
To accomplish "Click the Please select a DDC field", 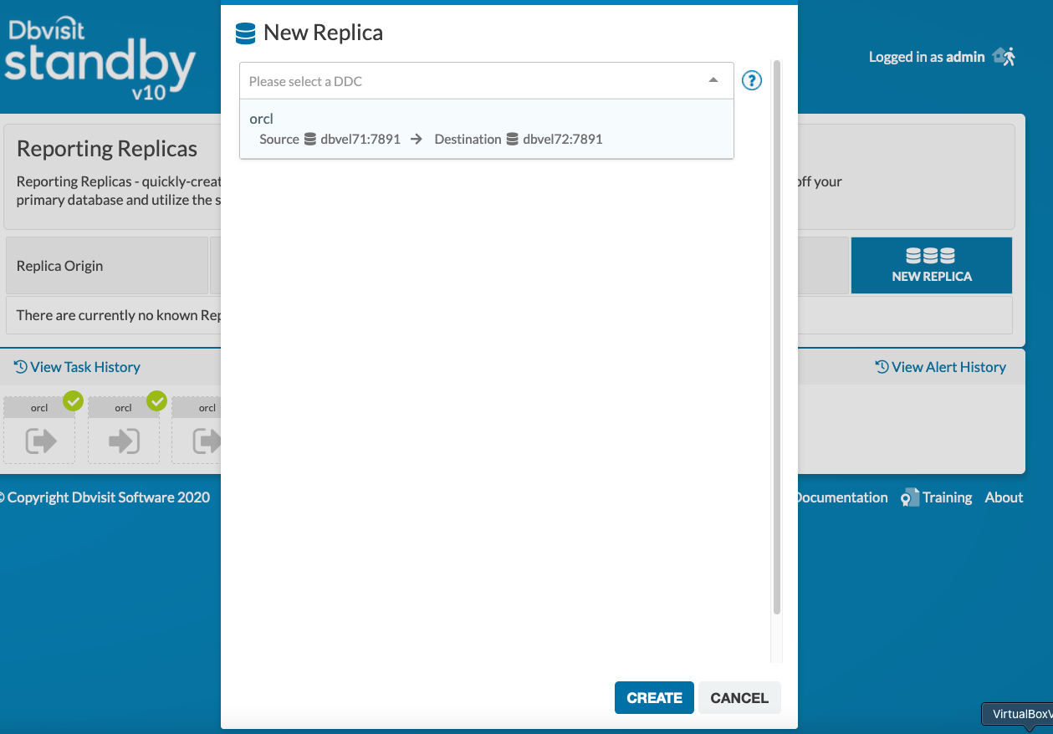I will [x=487, y=81].
